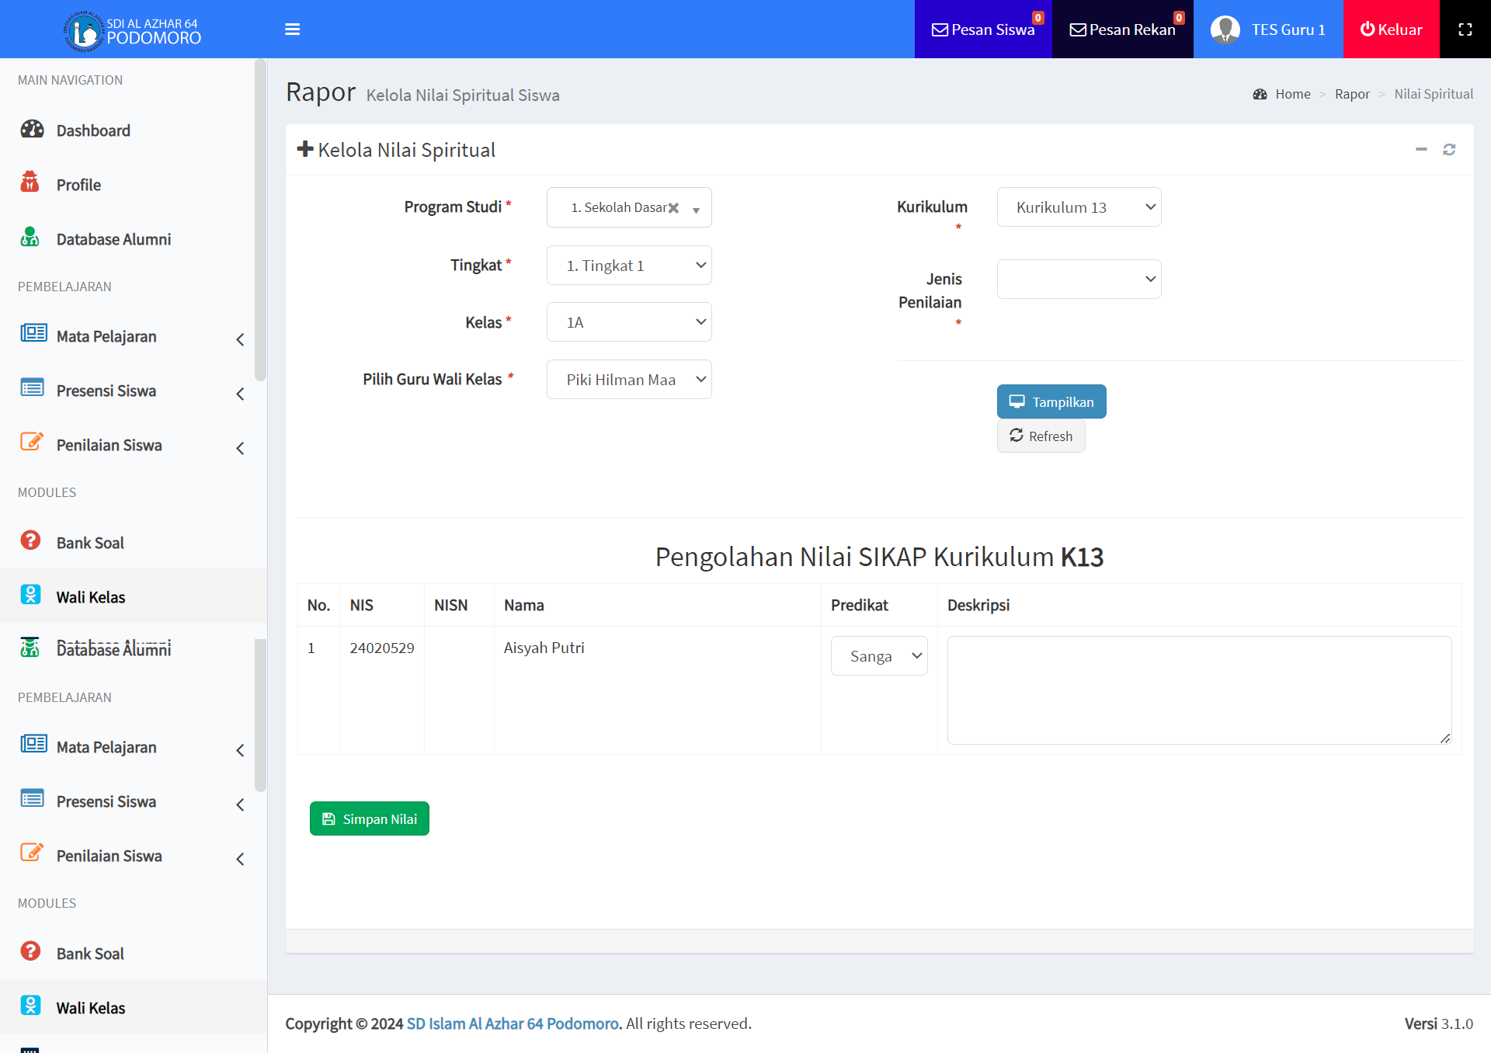Open the Wali Kelas menu item
The height and width of the screenshot is (1053, 1491).
point(91,597)
